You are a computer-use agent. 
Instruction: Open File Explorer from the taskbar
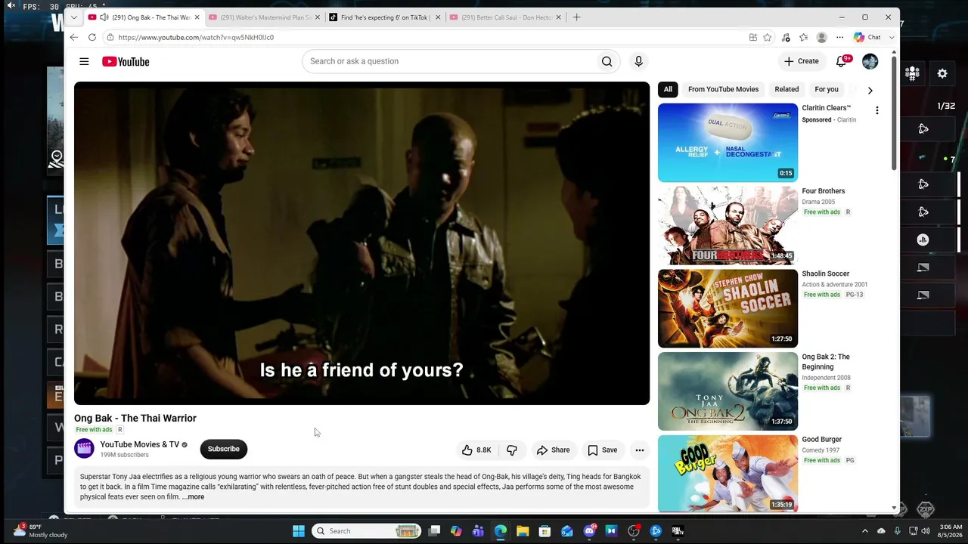[x=523, y=531]
